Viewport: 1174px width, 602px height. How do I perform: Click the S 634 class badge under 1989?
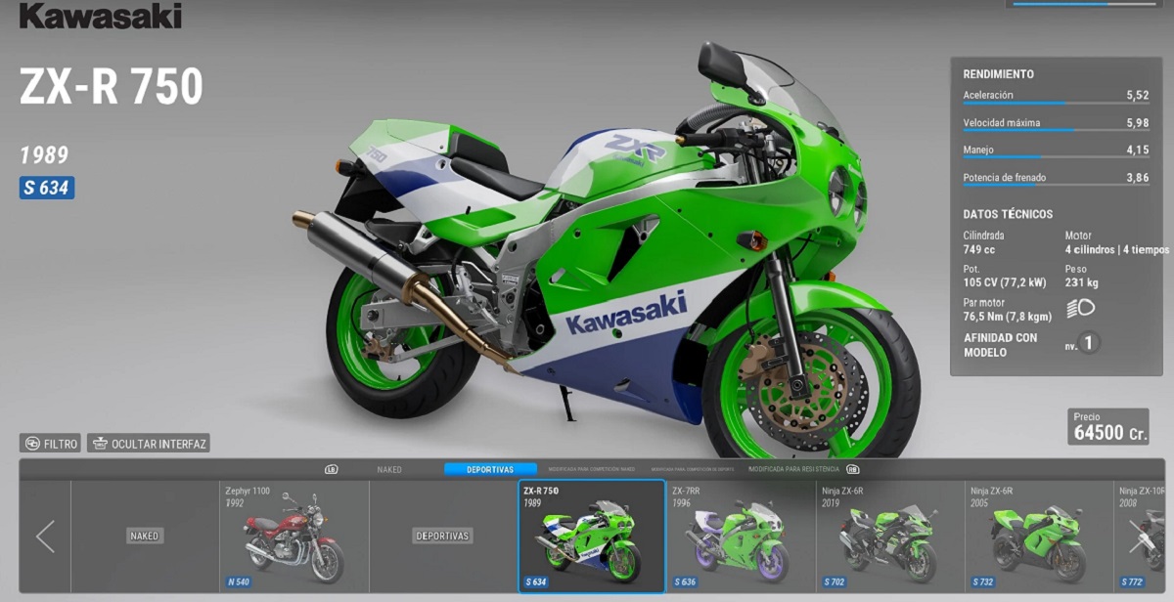click(x=47, y=188)
